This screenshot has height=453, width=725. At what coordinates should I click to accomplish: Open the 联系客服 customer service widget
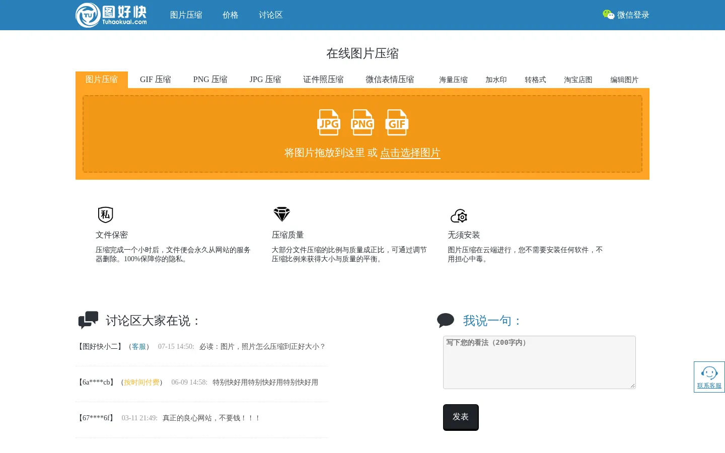click(x=709, y=377)
